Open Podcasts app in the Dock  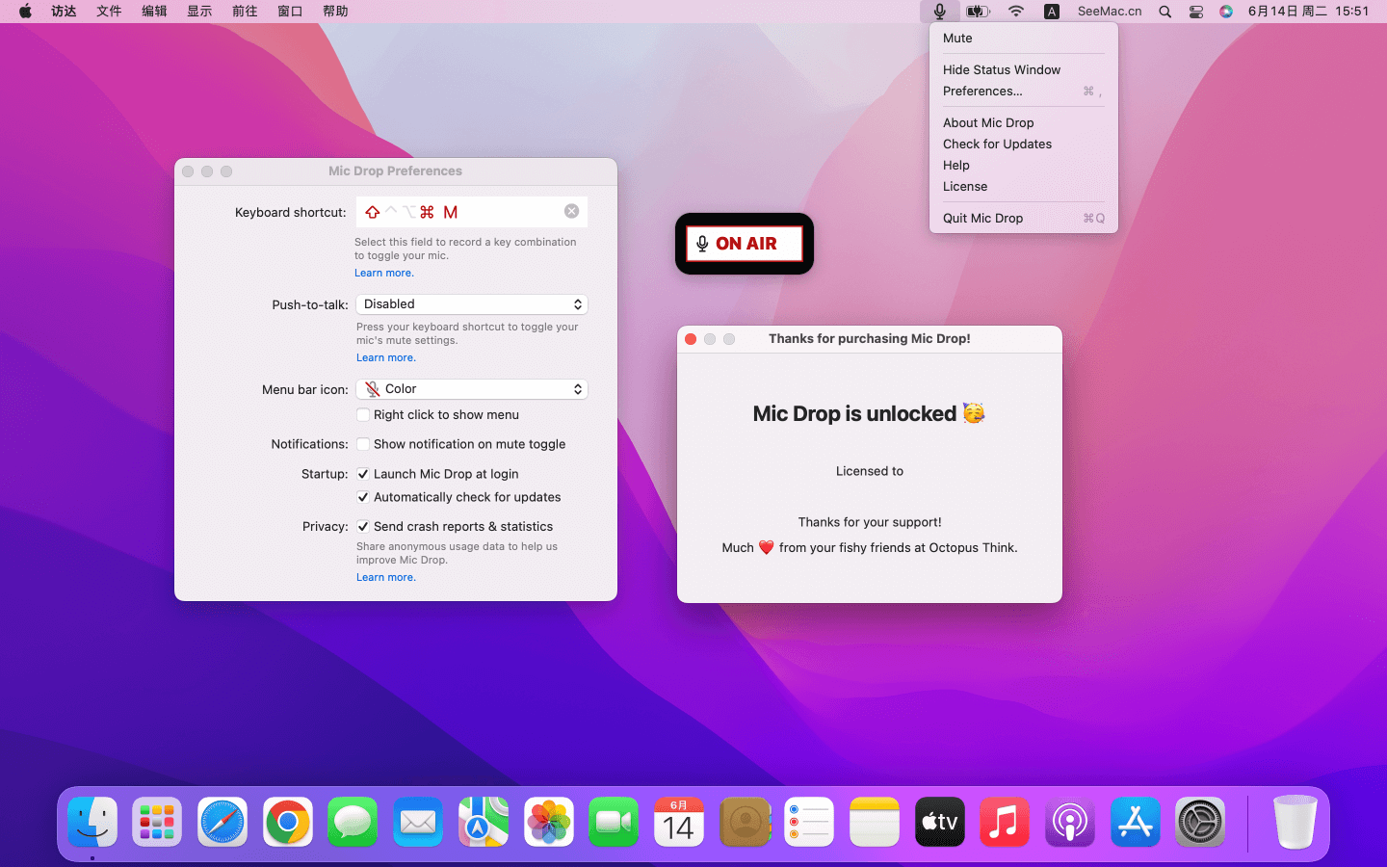(1070, 823)
